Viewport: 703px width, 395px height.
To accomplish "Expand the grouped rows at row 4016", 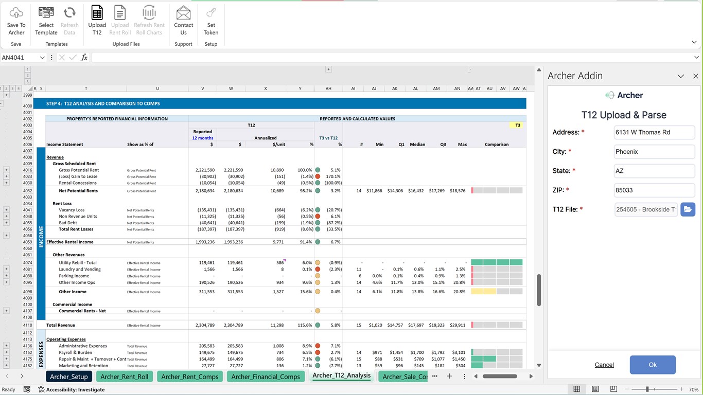I will coord(6,170).
